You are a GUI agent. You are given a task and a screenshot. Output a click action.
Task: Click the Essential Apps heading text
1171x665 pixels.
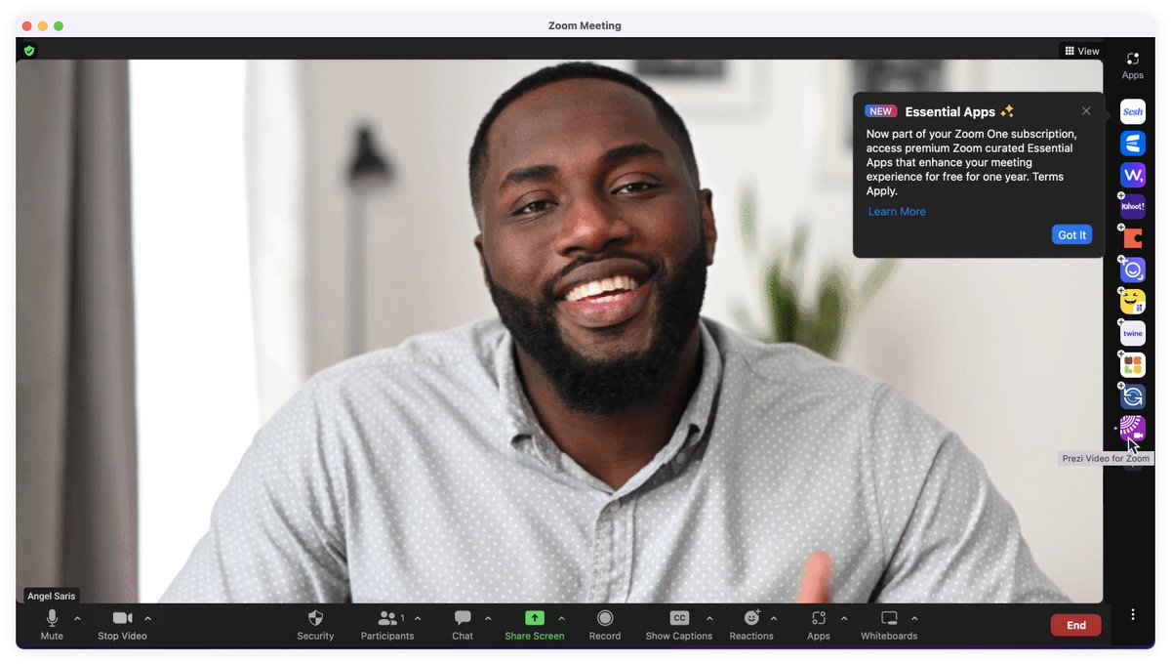coord(950,111)
